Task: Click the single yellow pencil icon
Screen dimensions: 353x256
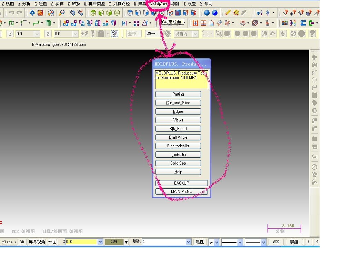Action: click(x=228, y=13)
